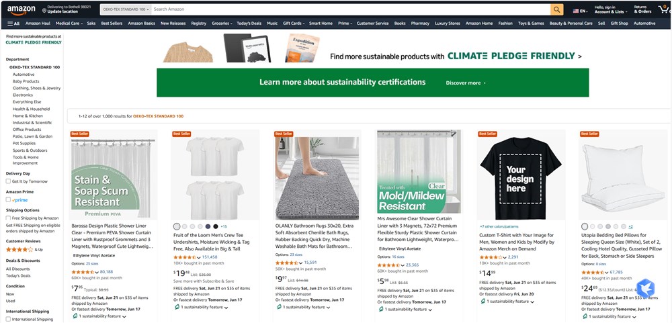Click the Amazon logo
Screen dimensions: 672x323
pos(21,9)
